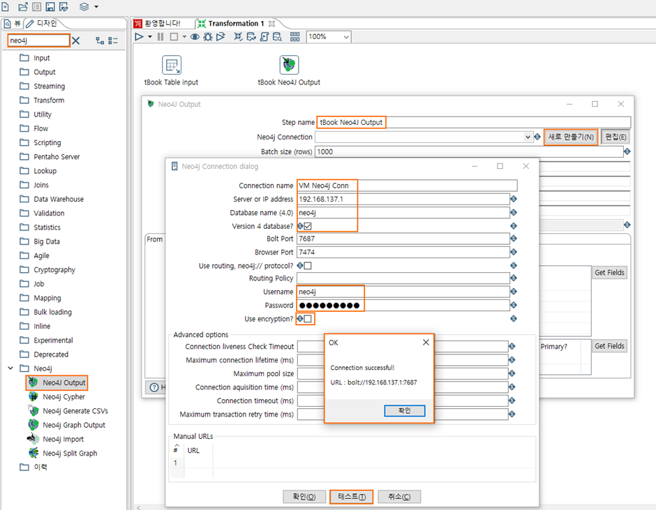Screen dimensions: 656x510
Task: Select Neo4J Output in step tree
Action: tap(57, 382)
